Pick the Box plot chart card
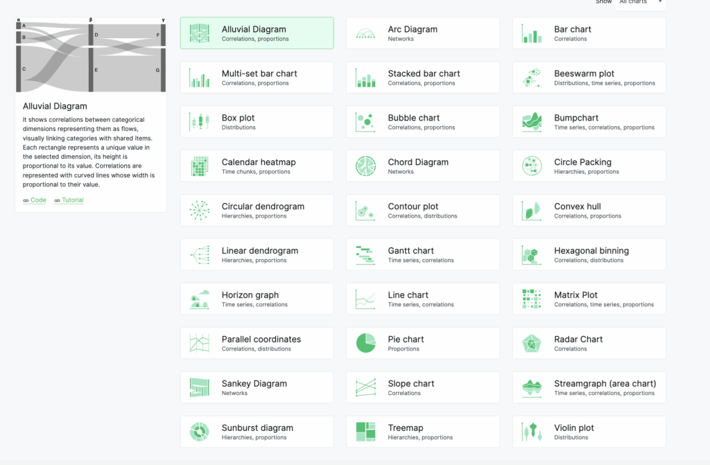 point(257,122)
